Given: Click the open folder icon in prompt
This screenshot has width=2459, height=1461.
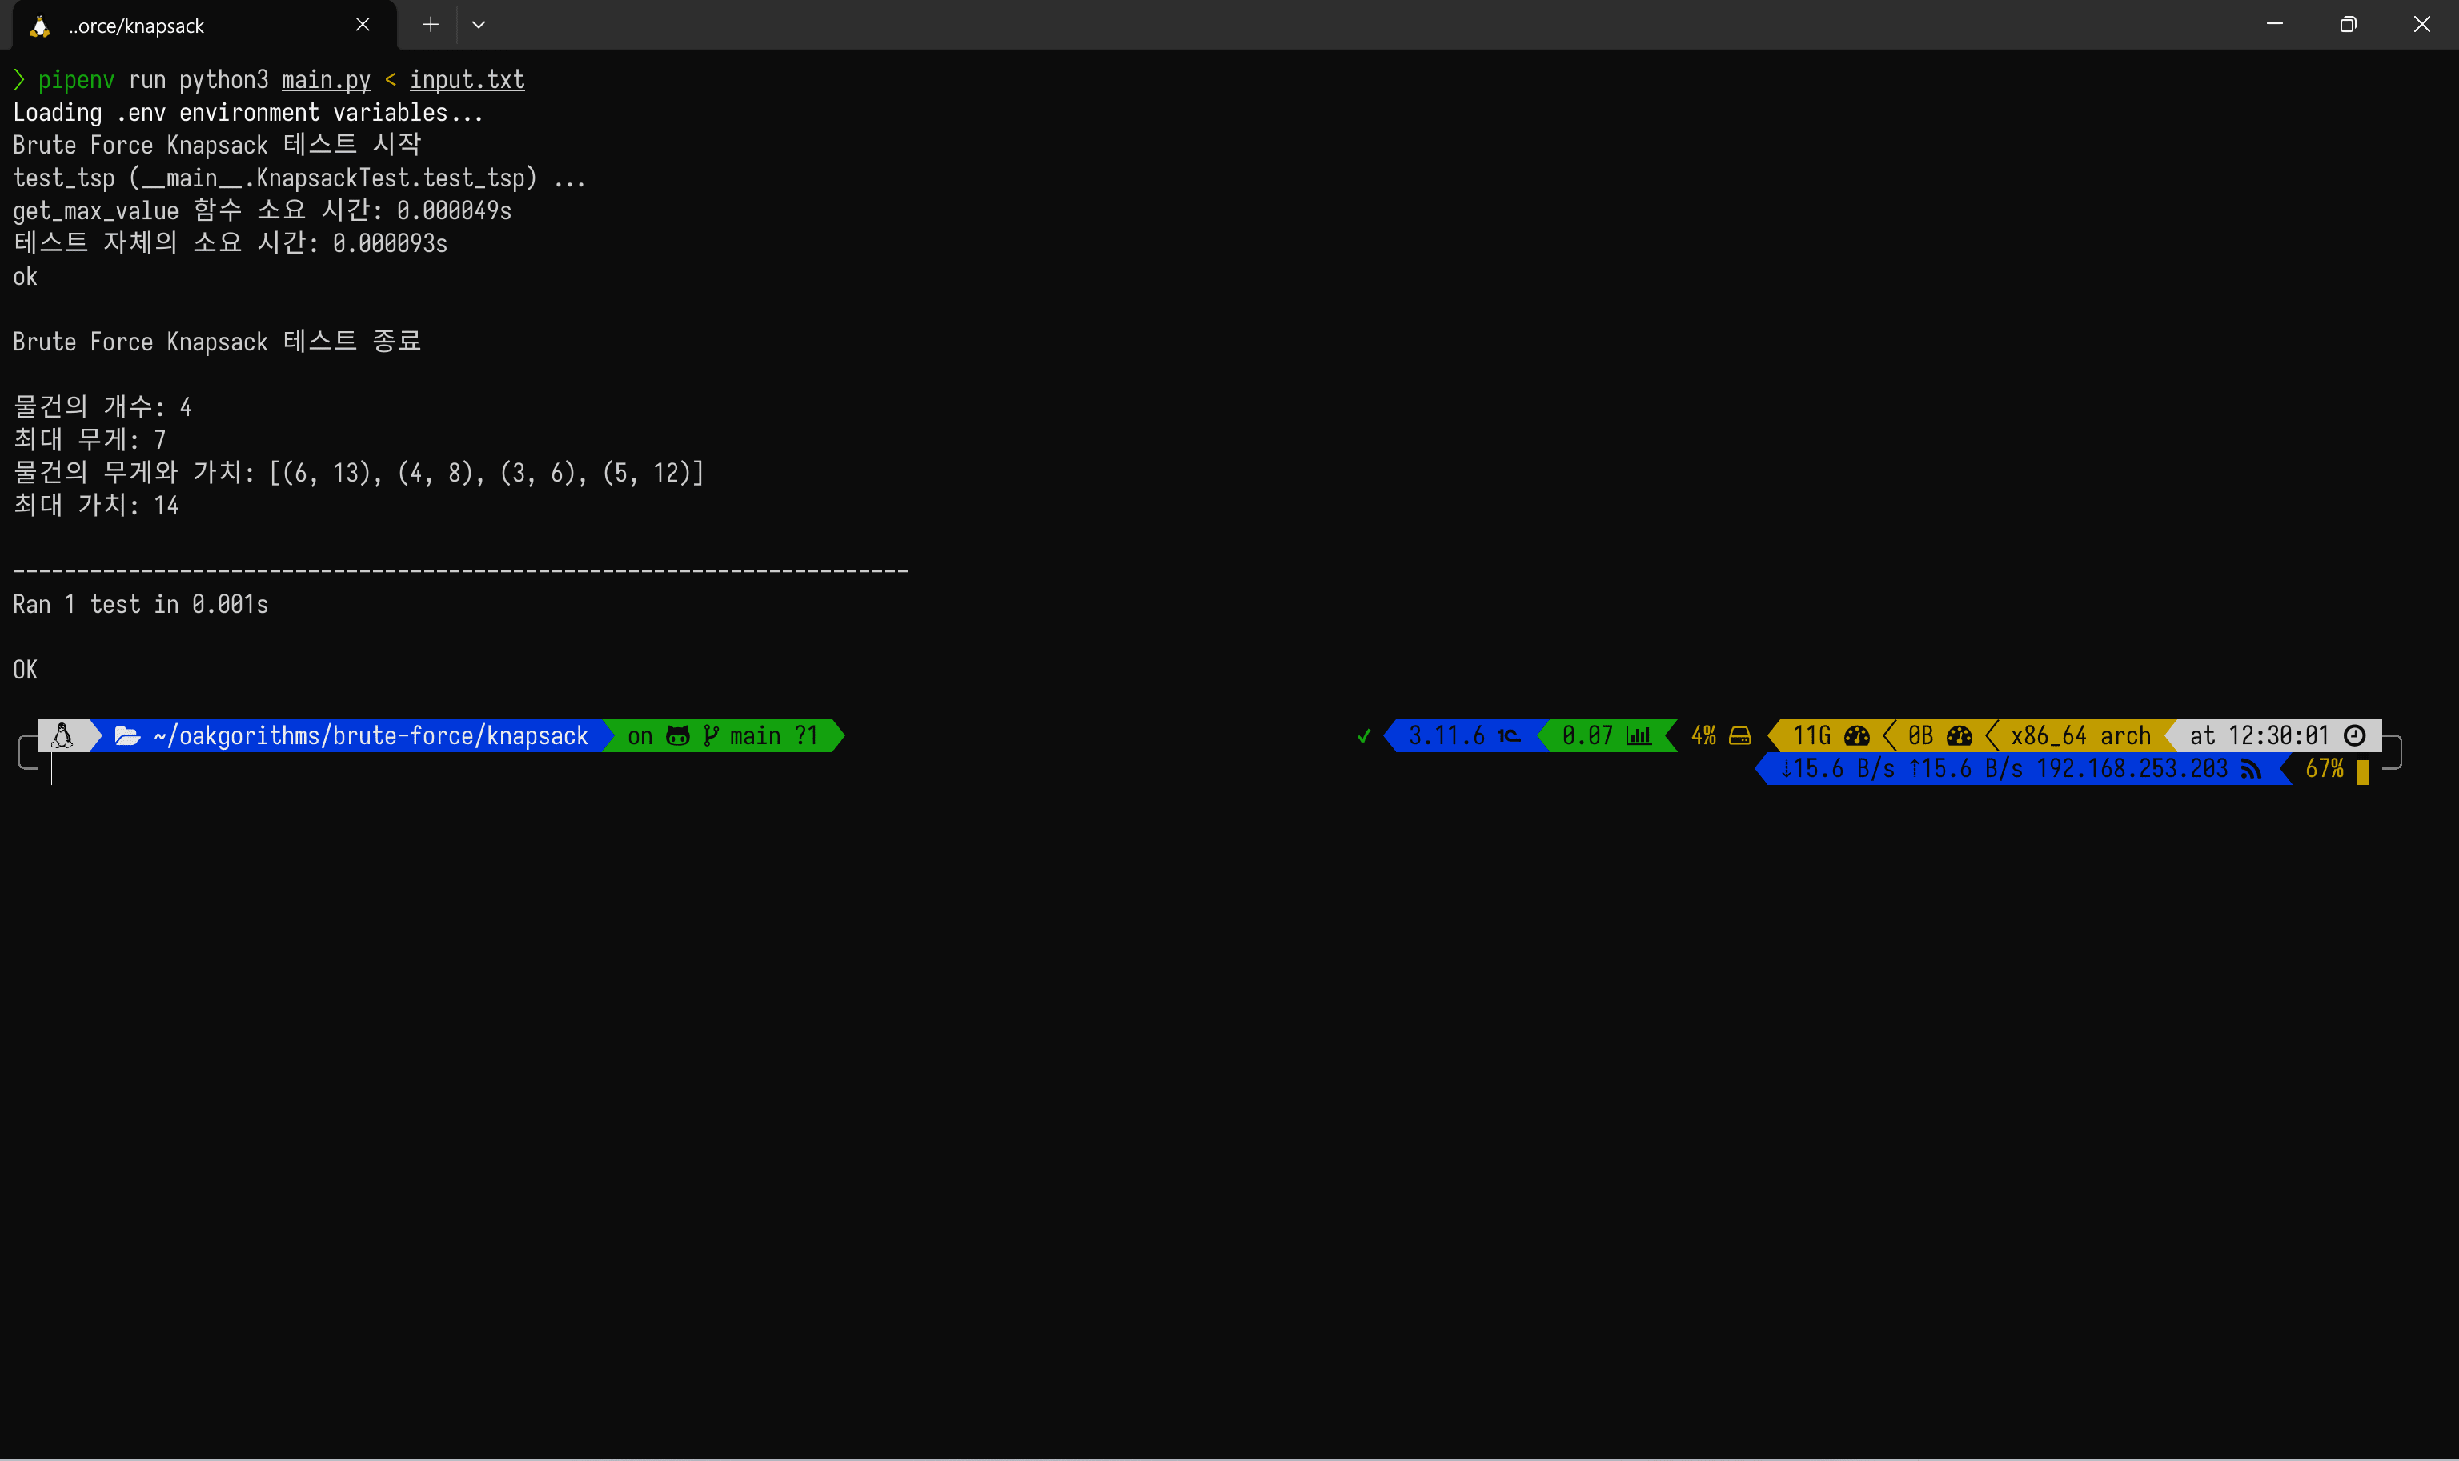Looking at the screenshot, I should tap(127, 735).
